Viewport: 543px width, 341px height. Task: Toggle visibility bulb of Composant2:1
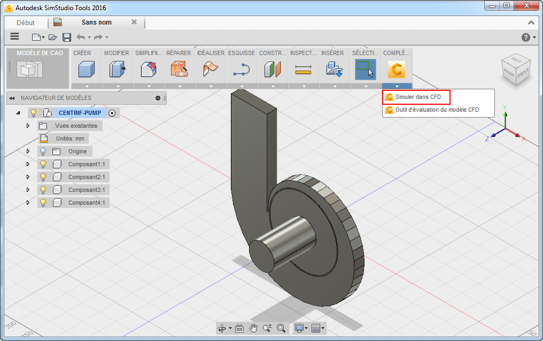point(43,177)
